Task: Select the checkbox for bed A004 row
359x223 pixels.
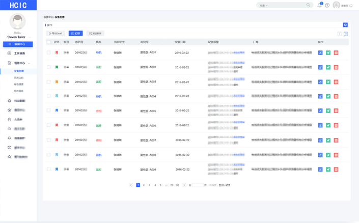Action: point(49,96)
